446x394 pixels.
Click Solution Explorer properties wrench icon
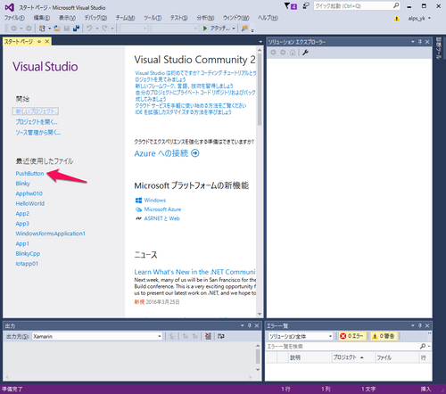tap(305, 53)
